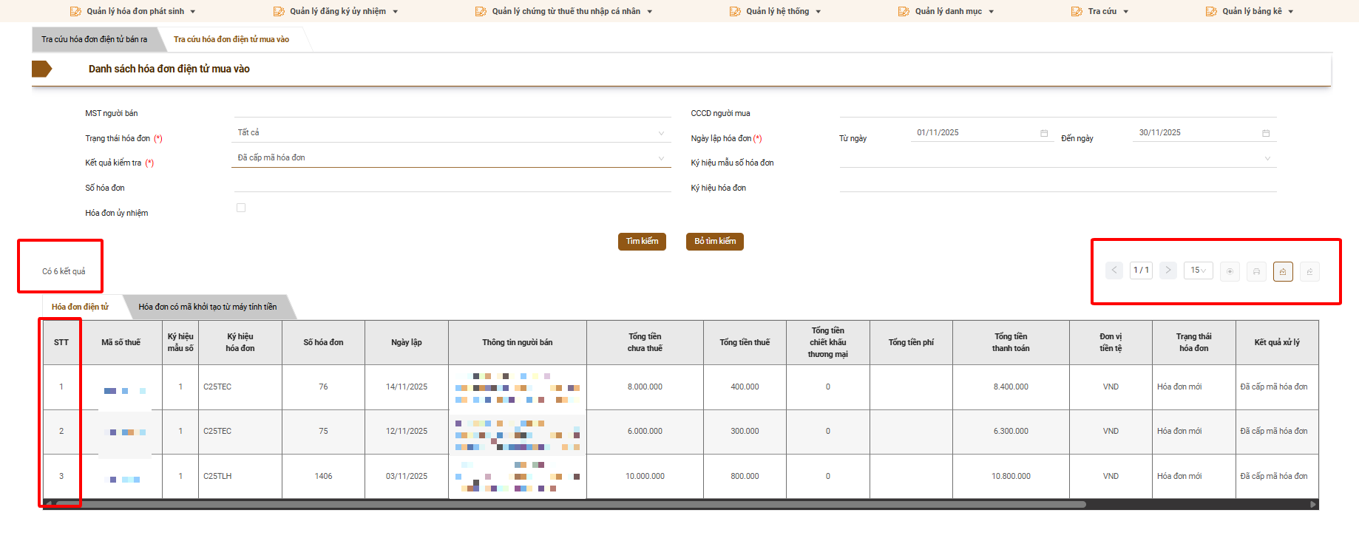
Task: Go to the next results page arrow
Action: [x=1168, y=270]
